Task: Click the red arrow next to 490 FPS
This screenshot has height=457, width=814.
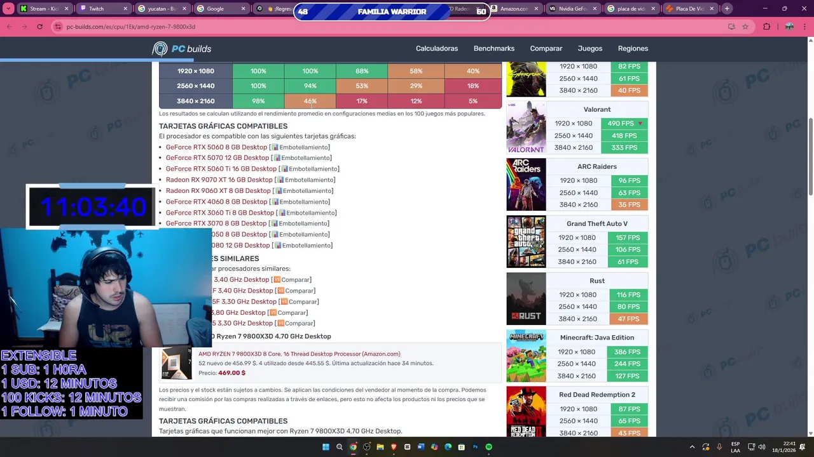Action: [640, 124]
